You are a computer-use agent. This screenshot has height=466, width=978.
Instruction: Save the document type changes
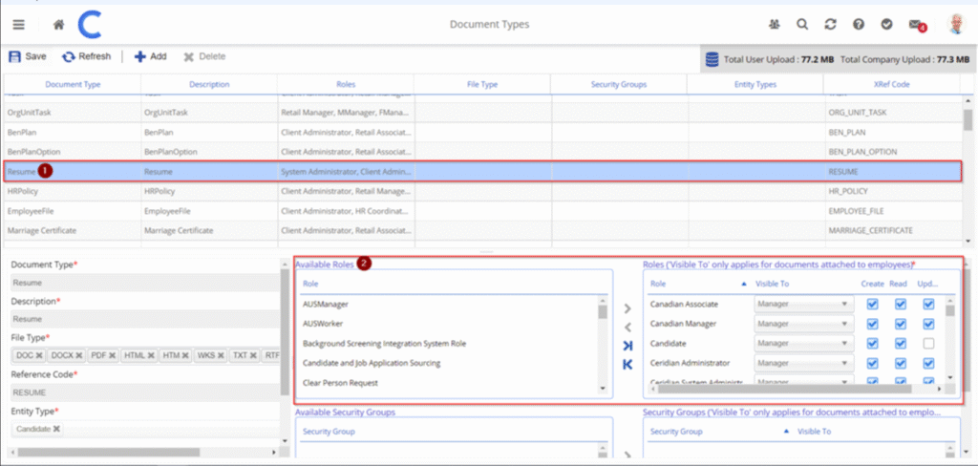28,56
